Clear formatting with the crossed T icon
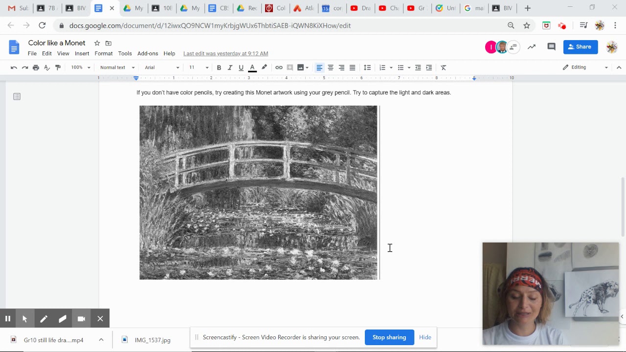Image resolution: width=626 pixels, height=352 pixels. (x=444, y=67)
